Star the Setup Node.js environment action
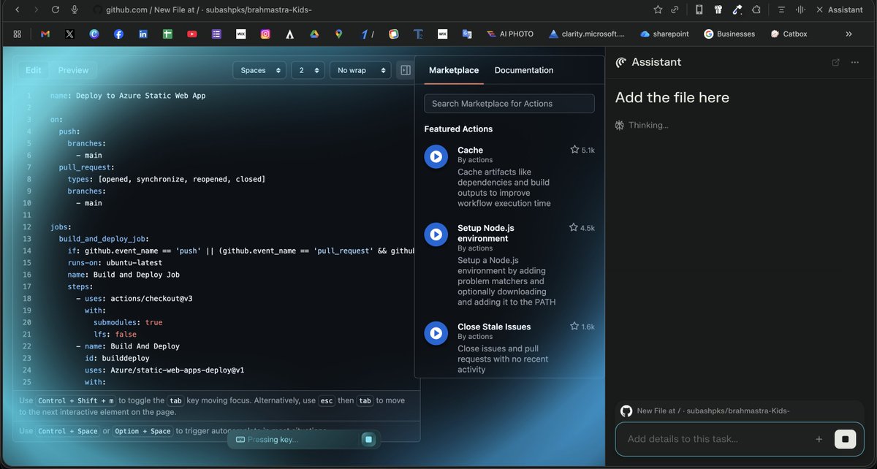The image size is (877, 469). [574, 228]
